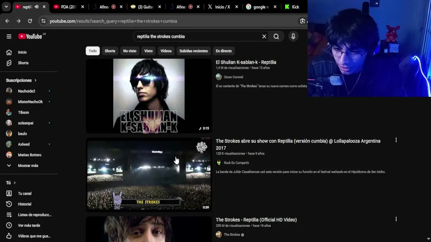Click the browser address bar URL

pyautogui.click(x=113, y=21)
